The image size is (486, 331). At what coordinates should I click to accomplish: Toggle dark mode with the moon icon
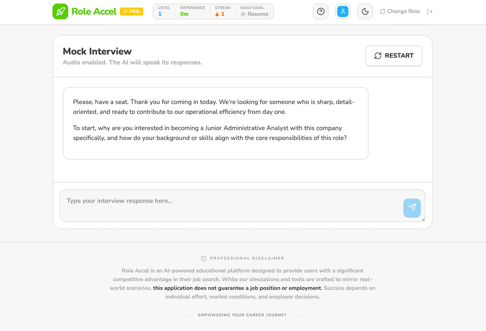point(365,12)
